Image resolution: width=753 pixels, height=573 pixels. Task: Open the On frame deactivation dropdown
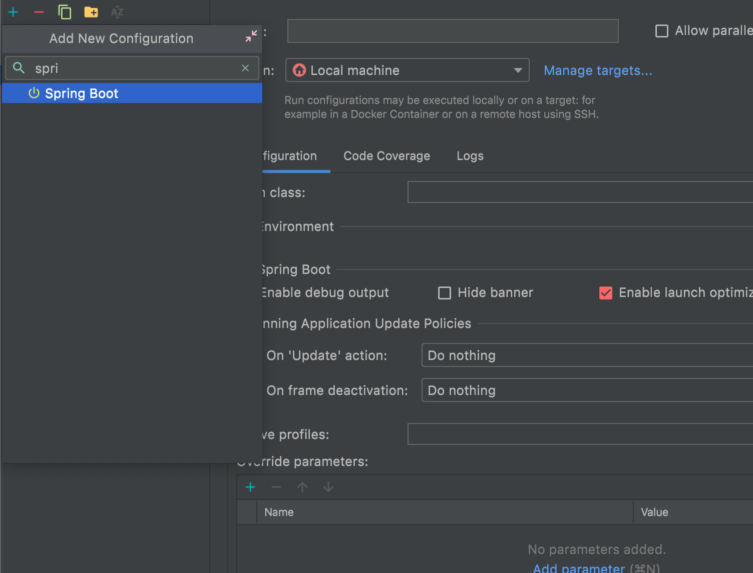(x=587, y=390)
